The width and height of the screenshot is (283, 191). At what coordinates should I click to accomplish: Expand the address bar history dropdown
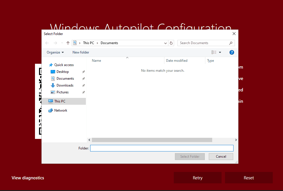pos(166,43)
